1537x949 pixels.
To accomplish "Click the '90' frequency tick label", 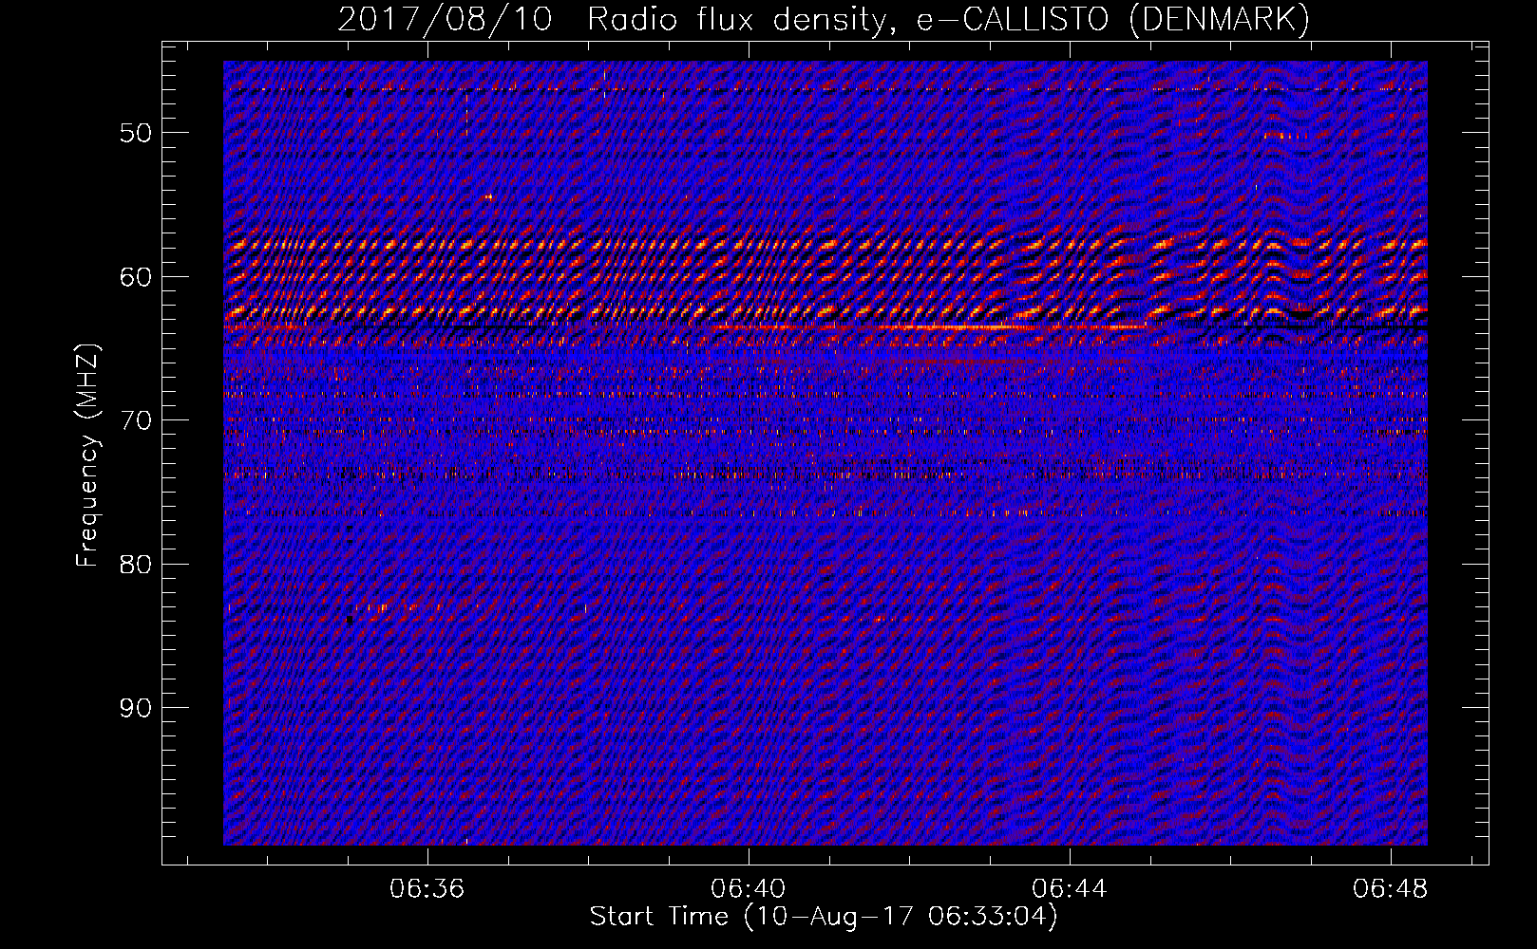I will tap(135, 708).
